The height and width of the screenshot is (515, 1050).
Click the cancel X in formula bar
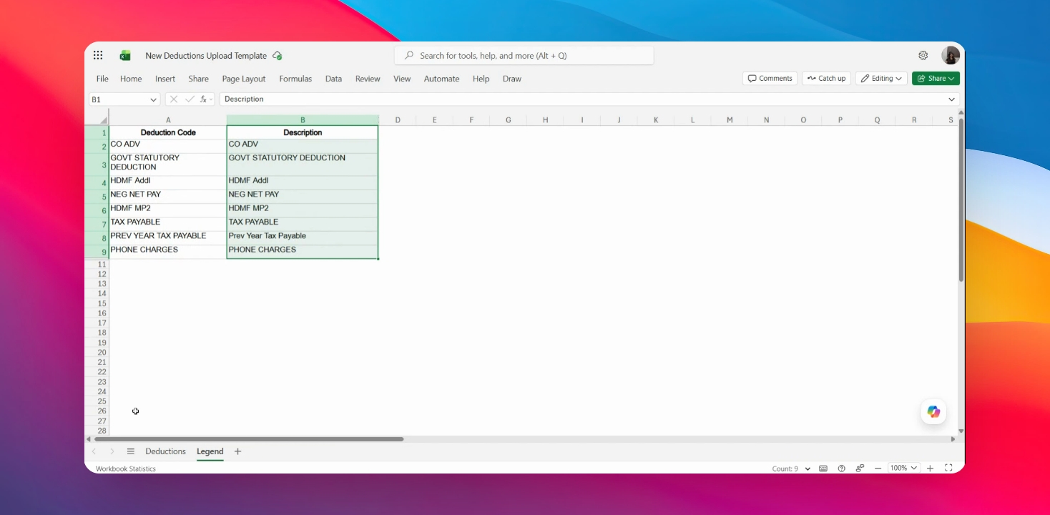click(174, 99)
